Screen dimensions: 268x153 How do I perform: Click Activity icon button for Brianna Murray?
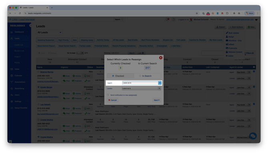point(77,76)
